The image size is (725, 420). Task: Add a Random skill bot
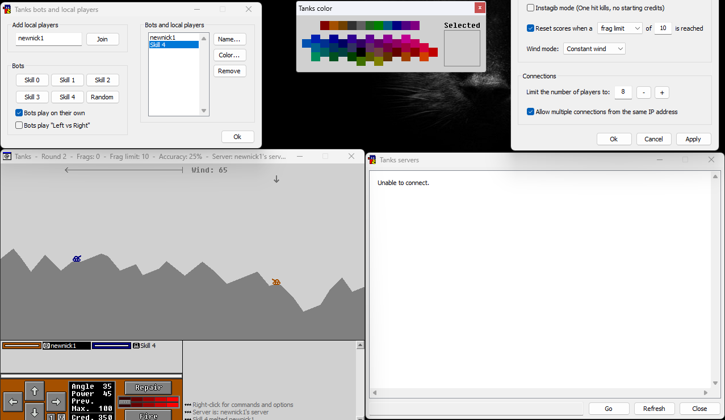[x=103, y=97]
